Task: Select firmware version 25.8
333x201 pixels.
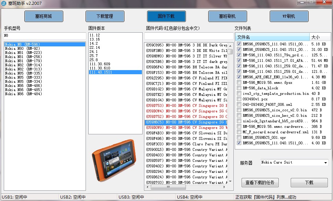Action: [x=115, y=60]
